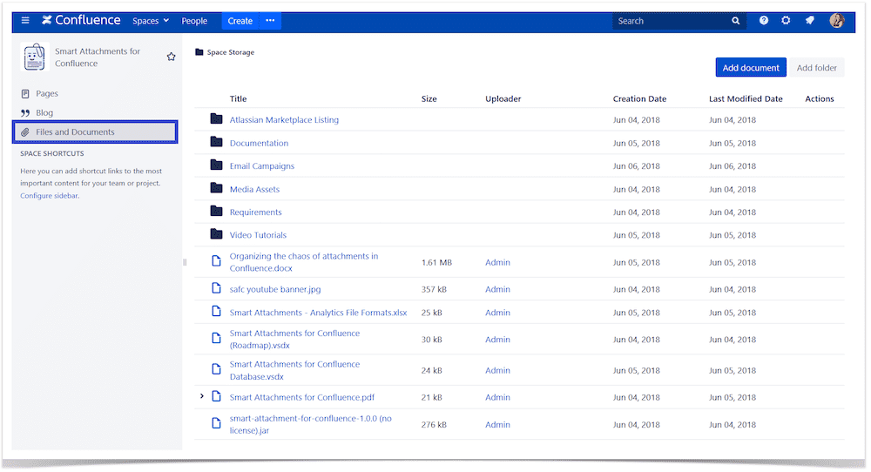Click file icon for Analytics File Formats.xlsx
This screenshot has width=871, height=472.
point(216,312)
